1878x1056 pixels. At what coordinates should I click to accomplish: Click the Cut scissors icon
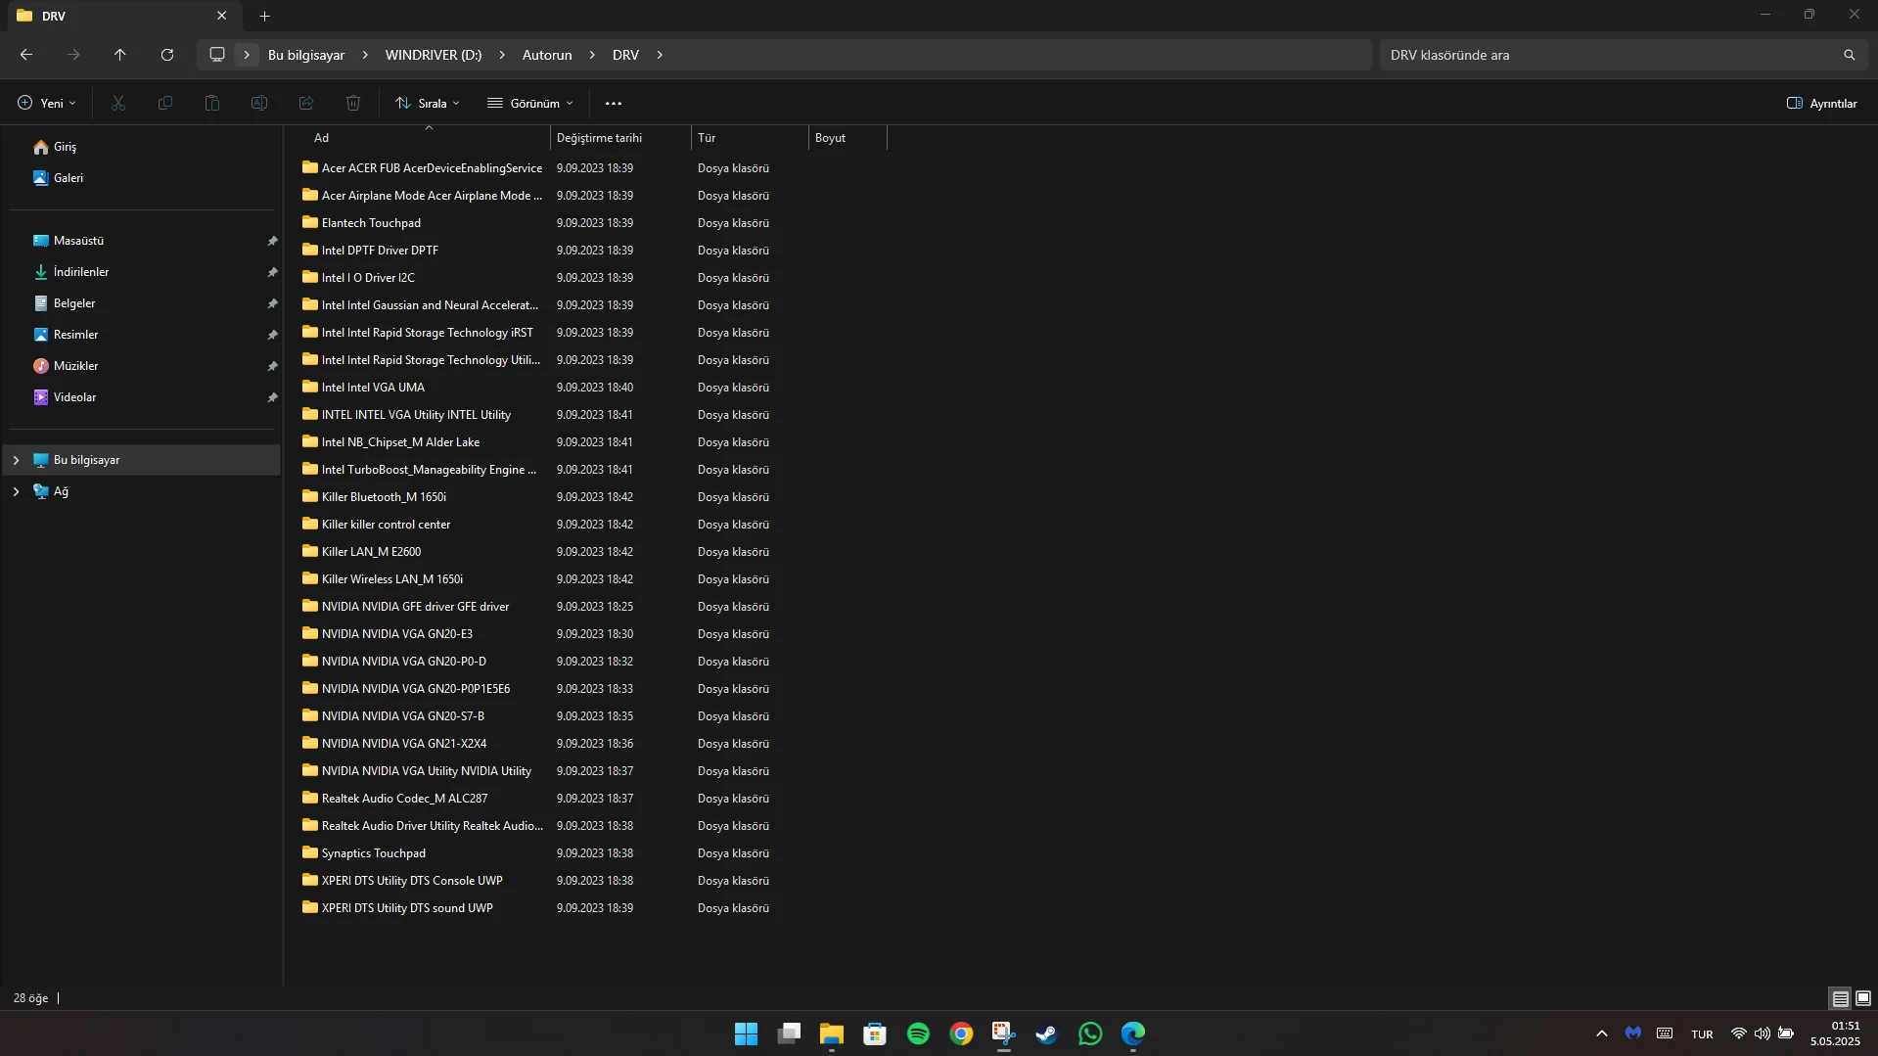[118, 103]
